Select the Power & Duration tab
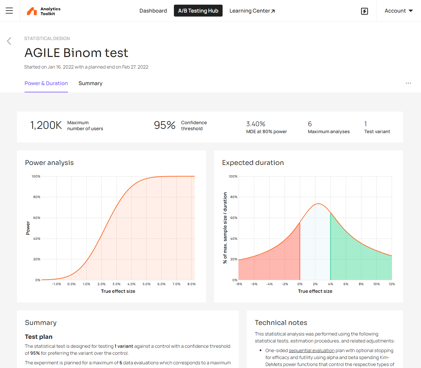This screenshot has width=421, height=368. pyautogui.click(x=46, y=83)
